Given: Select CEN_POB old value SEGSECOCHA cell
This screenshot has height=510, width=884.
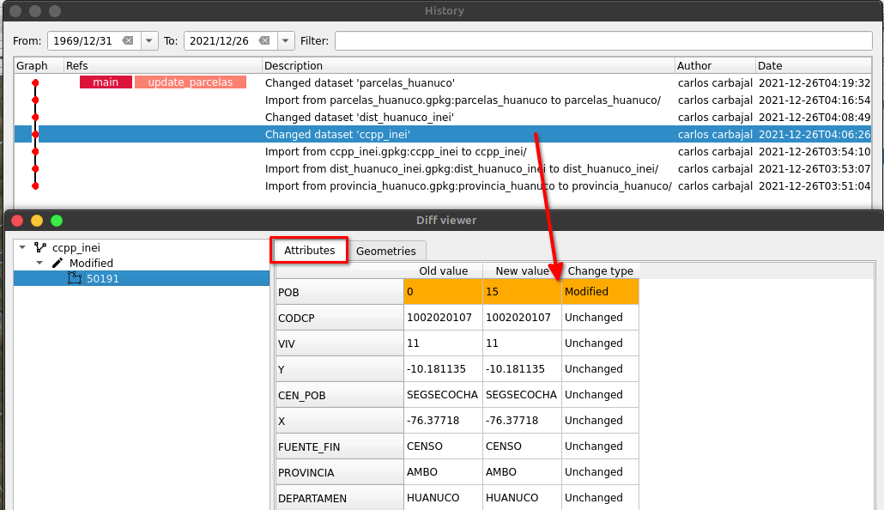Looking at the screenshot, I should point(443,394).
